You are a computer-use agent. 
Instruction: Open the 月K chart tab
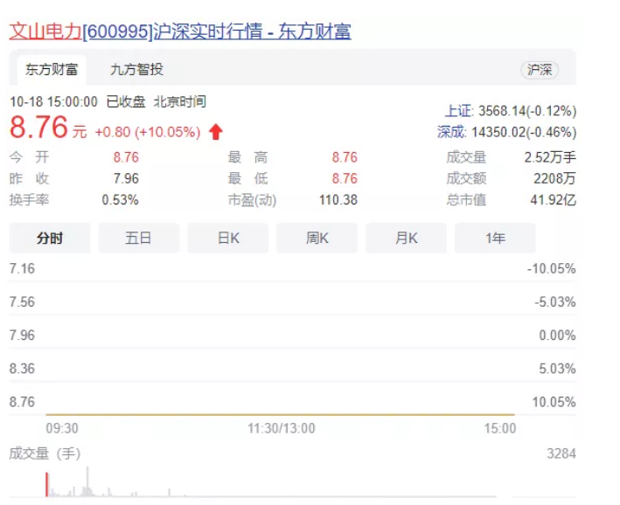point(406,238)
